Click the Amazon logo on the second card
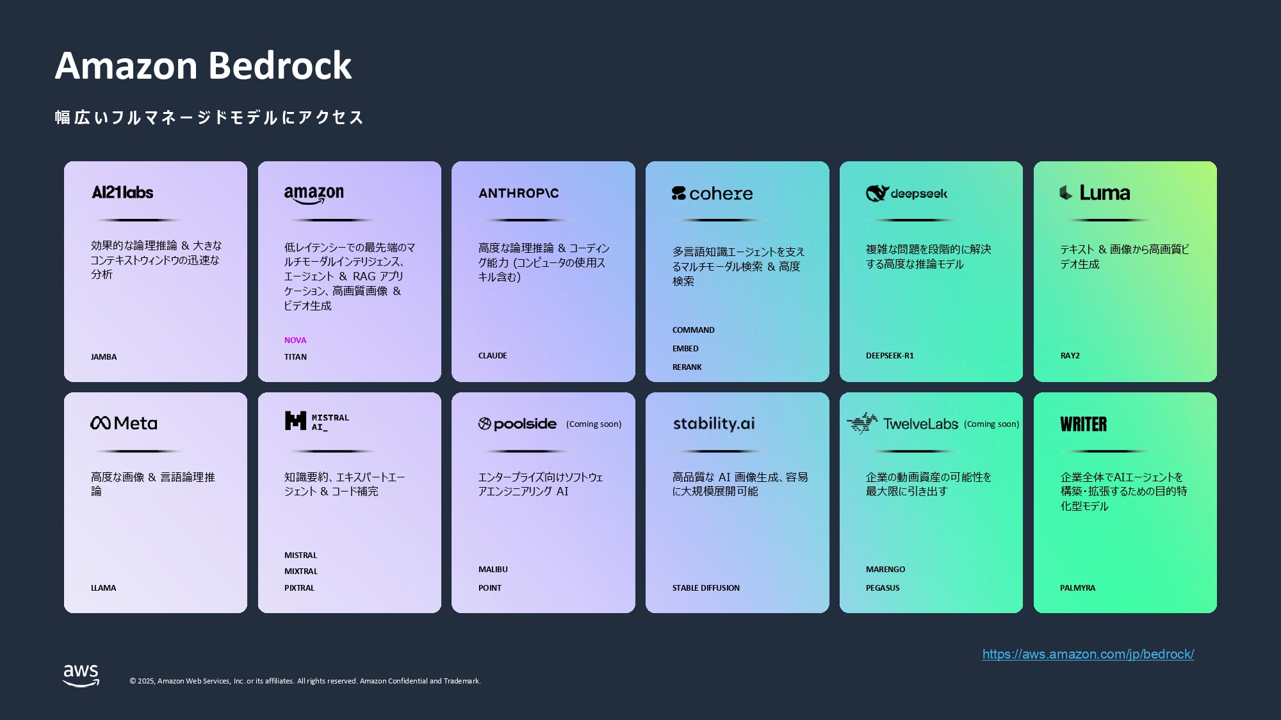Image resolution: width=1281 pixels, height=720 pixels. point(314,194)
